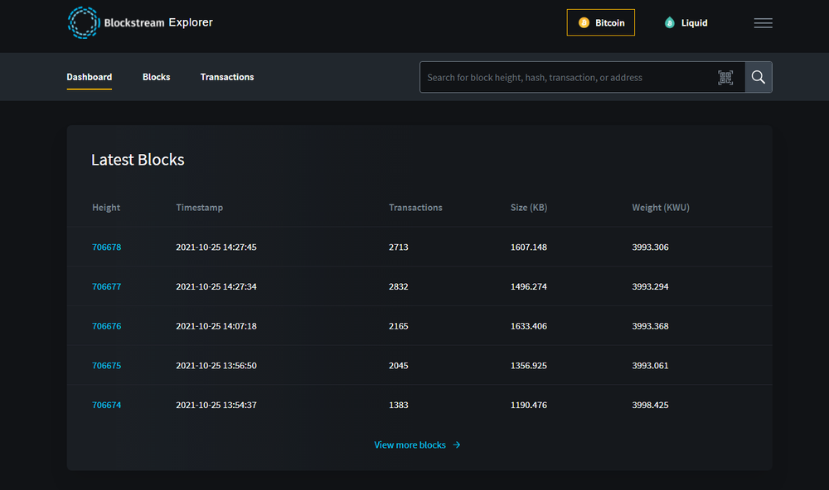Screen dimensions: 829x490
Task: Click the Explorer wordmark next to the logo
Action: coord(192,22)
